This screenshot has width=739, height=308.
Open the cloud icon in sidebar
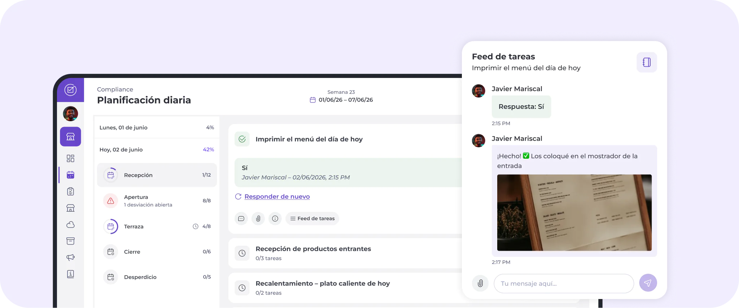(70, 225)
